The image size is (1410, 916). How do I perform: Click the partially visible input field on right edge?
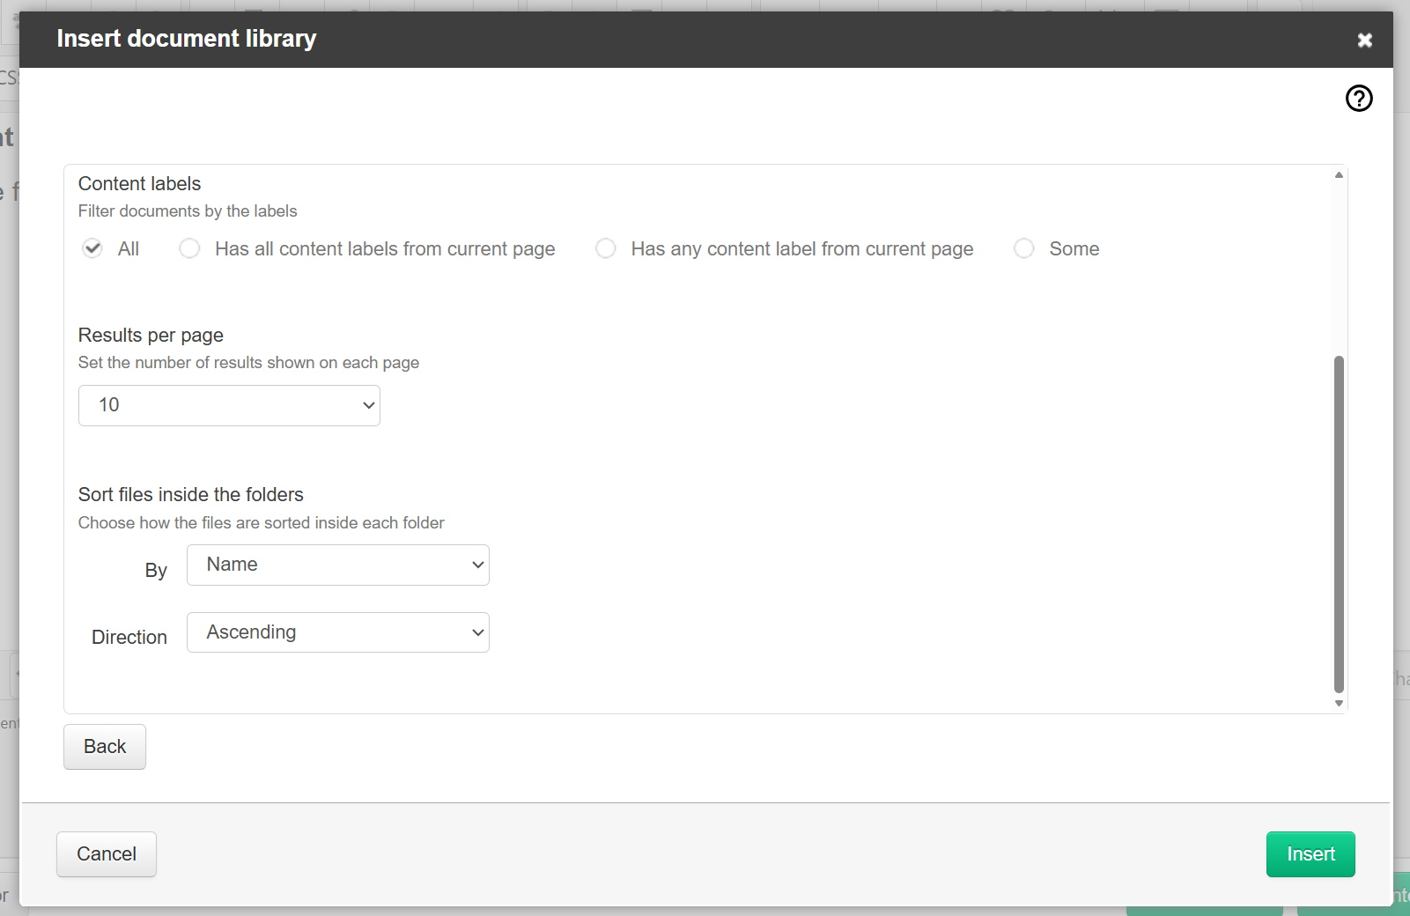[x=1401, y=676]
